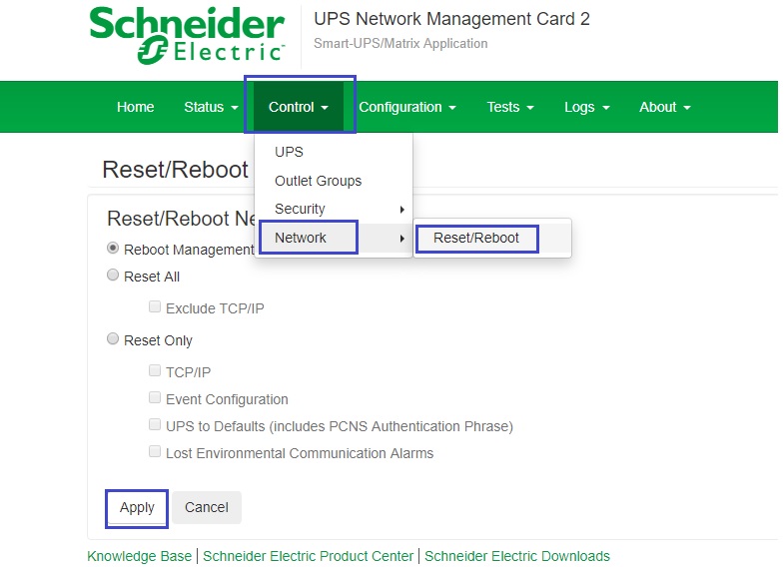Open the Logs menu
The width and height of the screenshot is (784, 567).
point(586,107)
